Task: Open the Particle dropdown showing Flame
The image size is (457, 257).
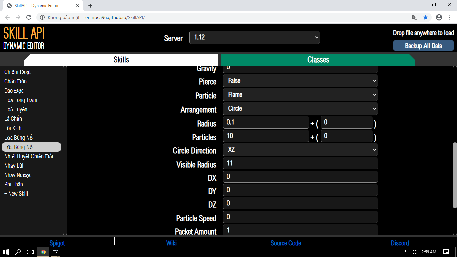Action: 300,95
